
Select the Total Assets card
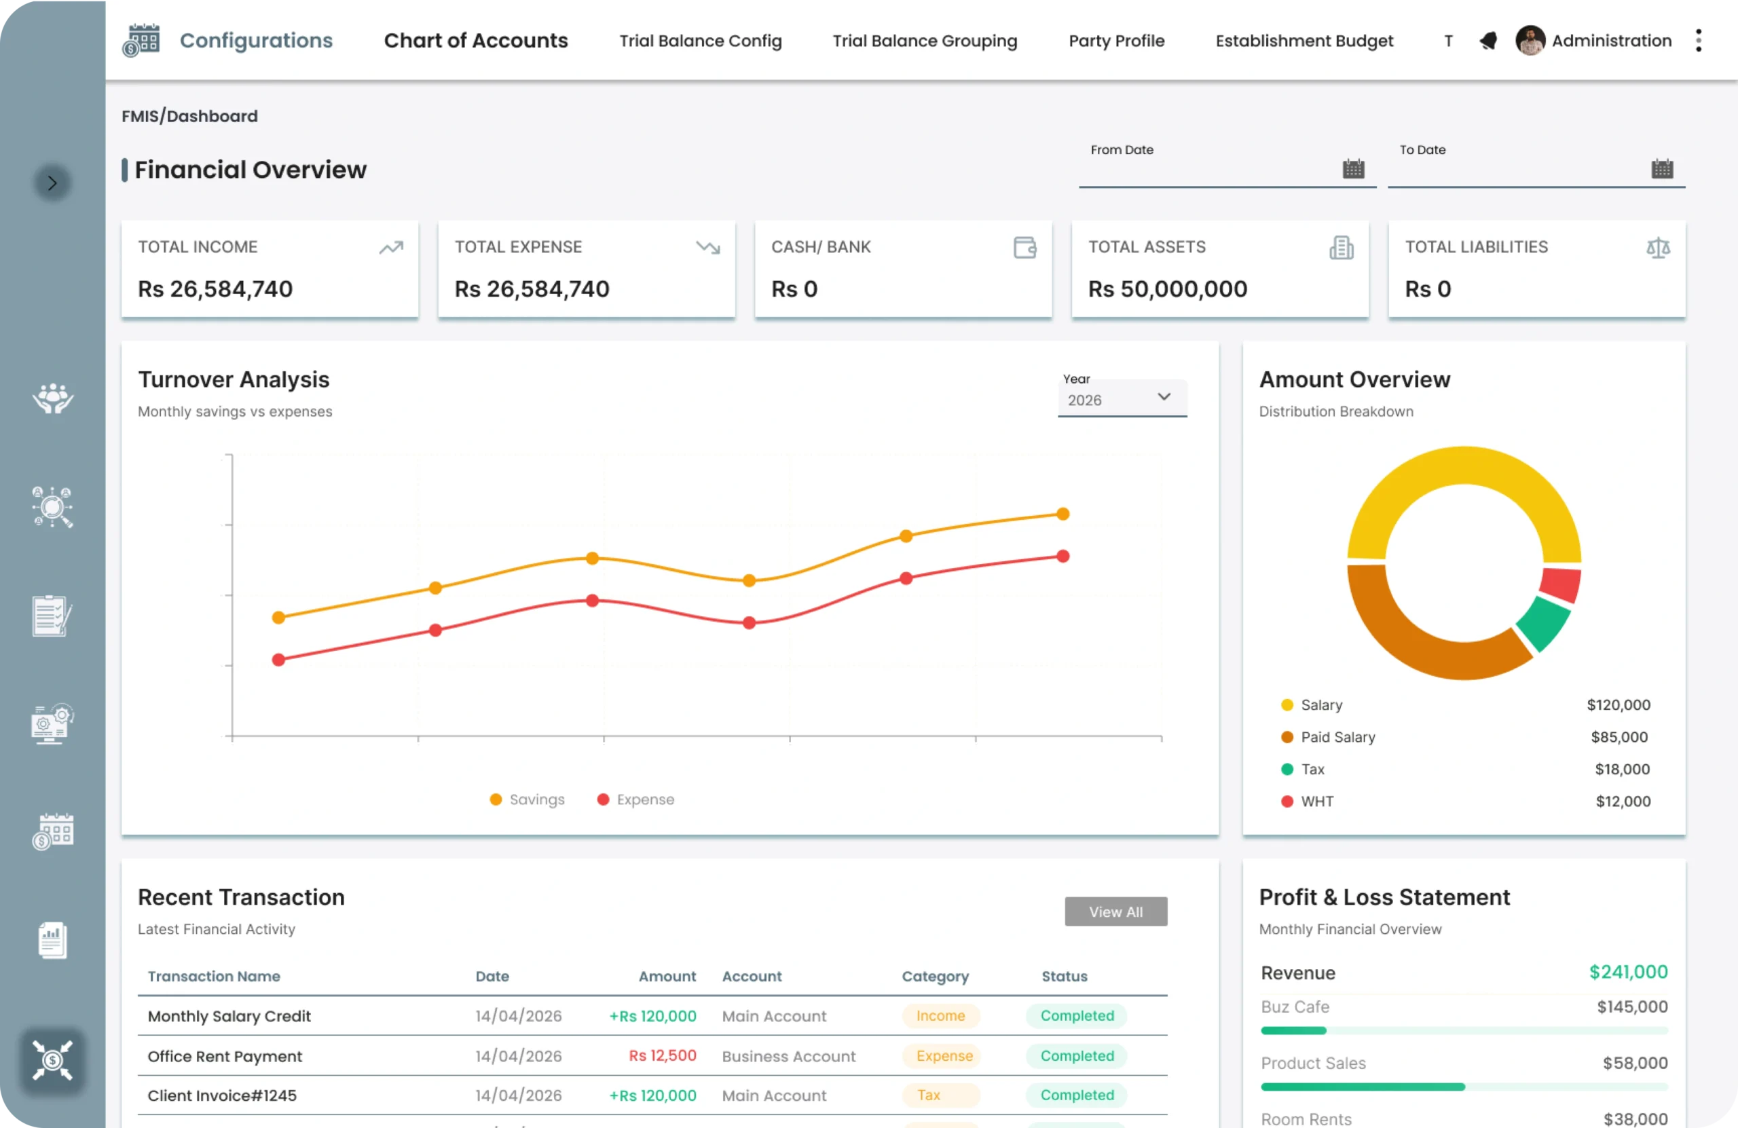pyautogui.click(x=1219, y=269)
